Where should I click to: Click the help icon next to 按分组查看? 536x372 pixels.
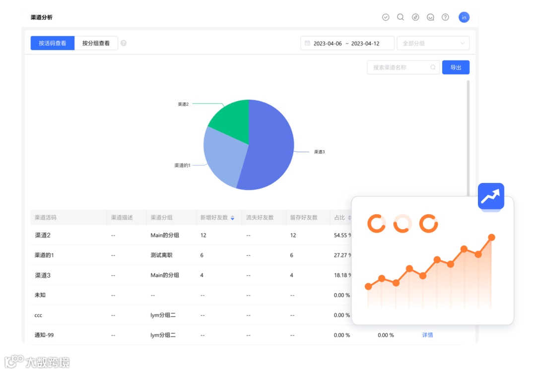tap(123, 43)
